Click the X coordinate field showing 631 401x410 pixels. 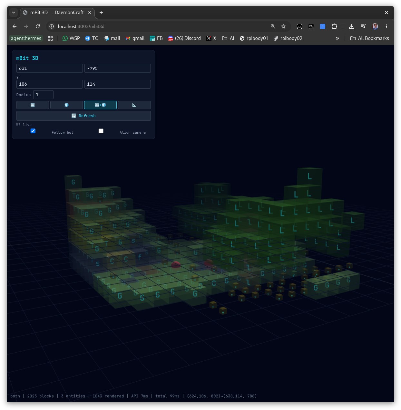pos(49,68)
